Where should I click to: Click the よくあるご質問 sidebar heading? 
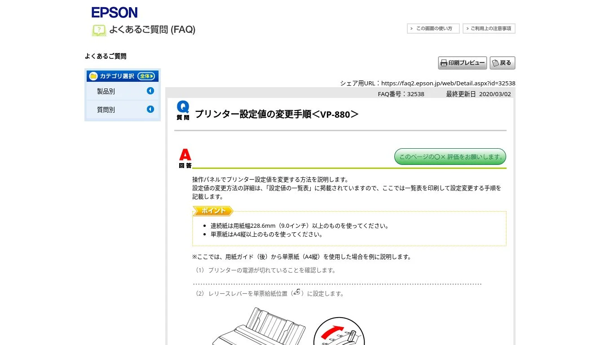point(106,56)
